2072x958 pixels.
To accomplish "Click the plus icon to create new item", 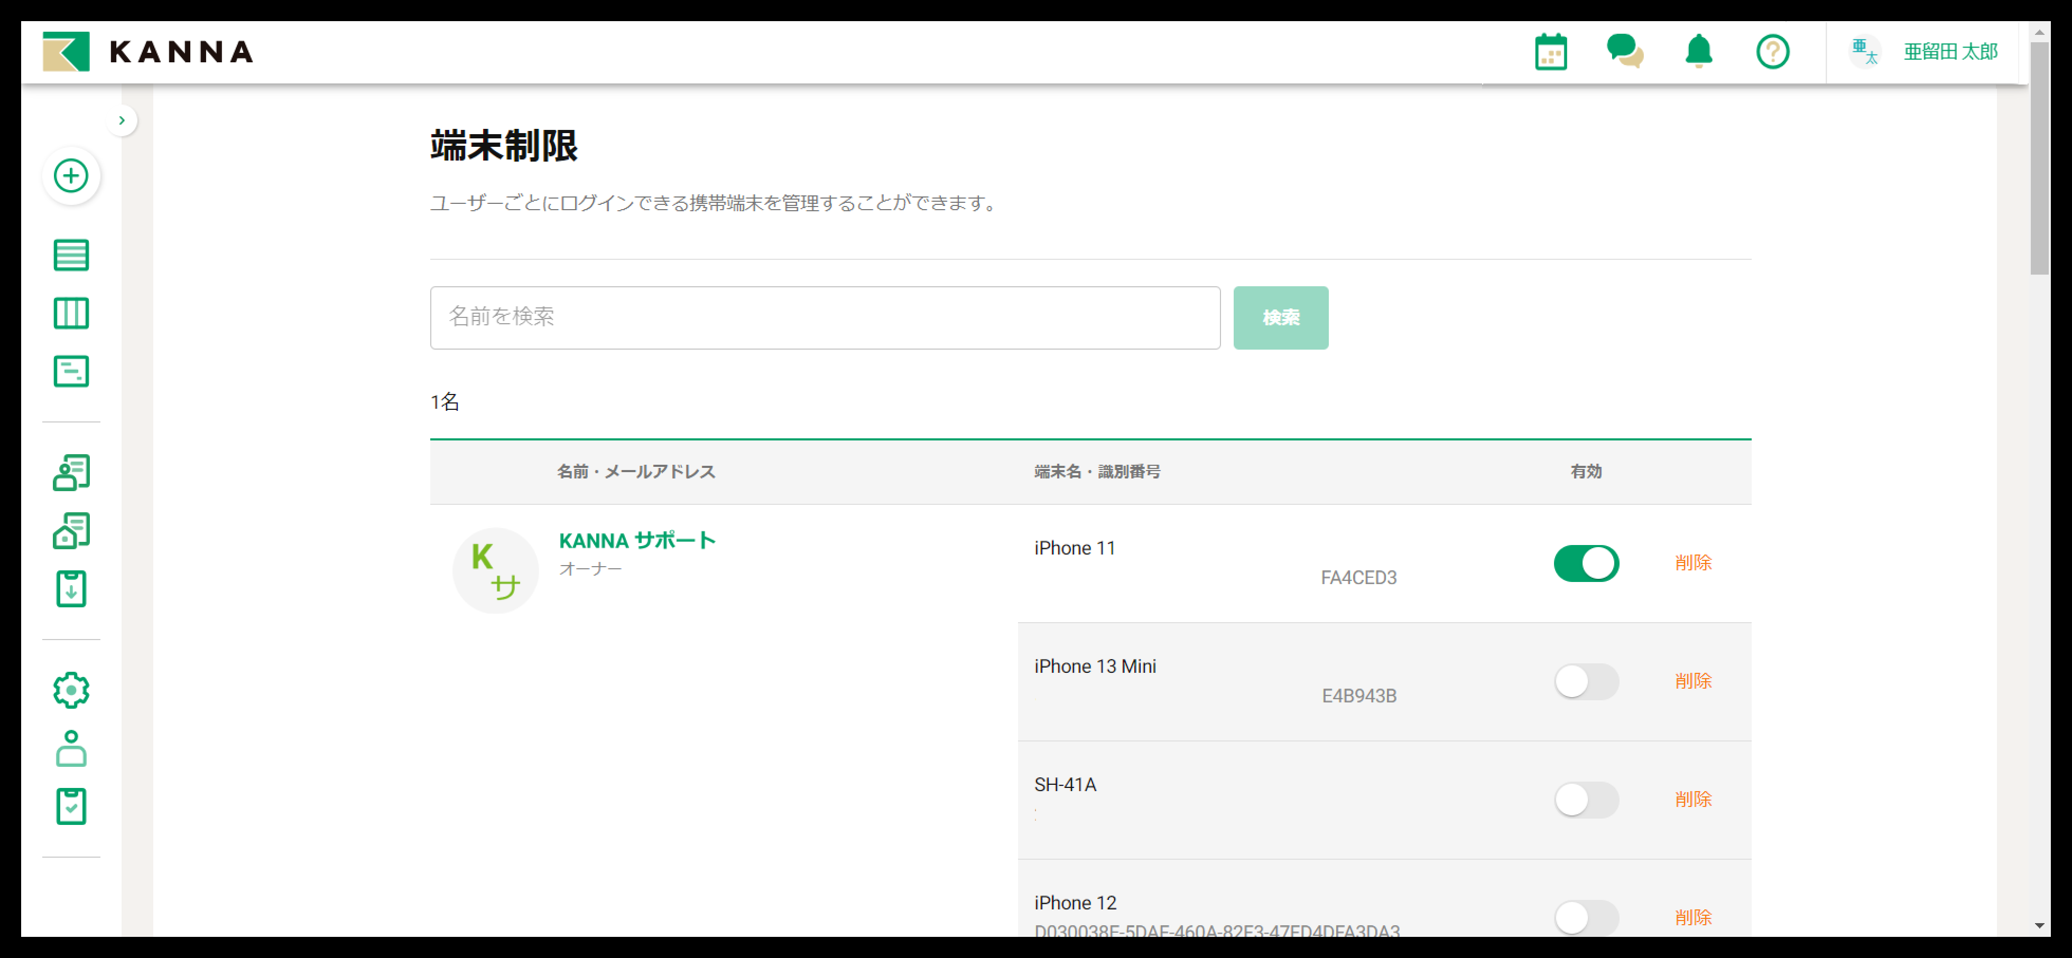I will click(x=71, y=176).
